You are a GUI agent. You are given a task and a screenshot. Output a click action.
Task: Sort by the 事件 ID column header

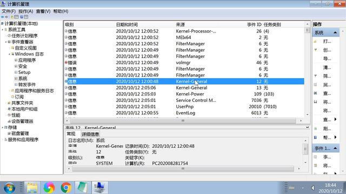click(x=254, y=24)
